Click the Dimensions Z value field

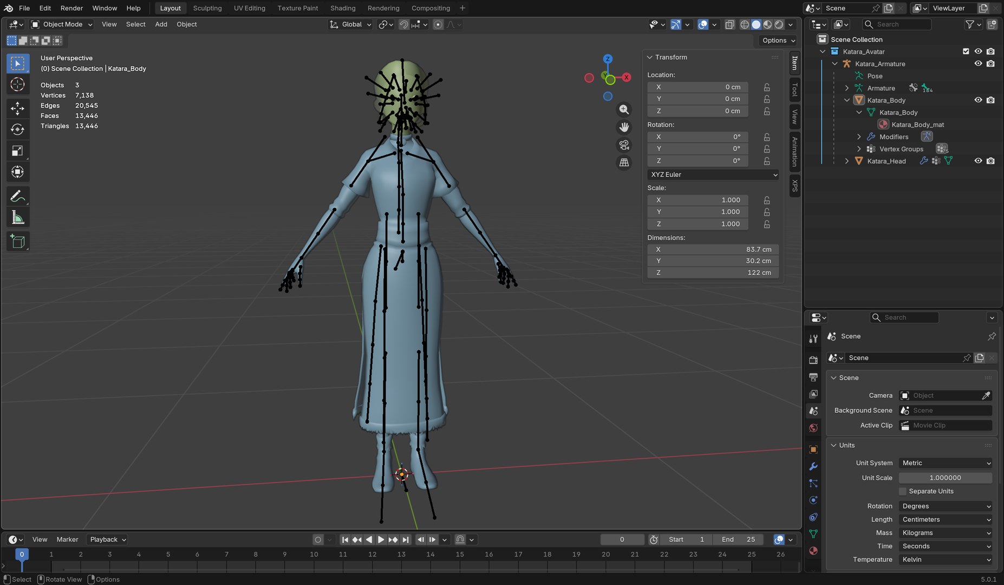[713, 272]
